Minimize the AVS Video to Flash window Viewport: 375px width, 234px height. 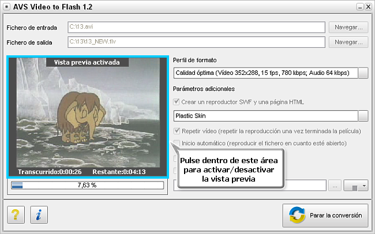pos(360,7)
